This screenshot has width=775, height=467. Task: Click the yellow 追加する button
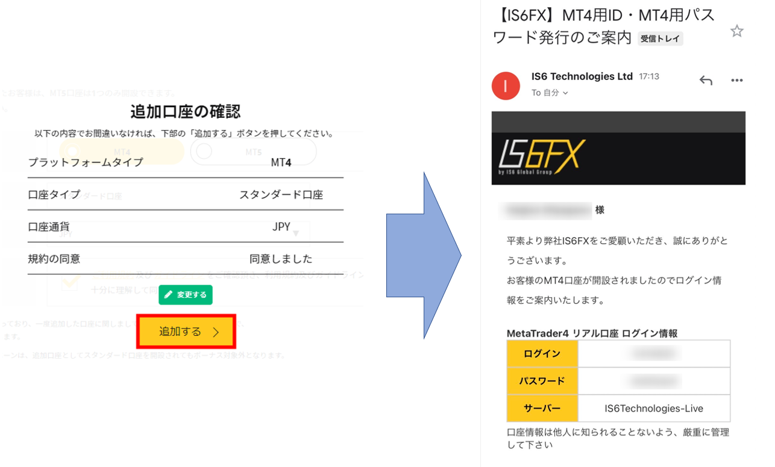(x=186, y=332)
